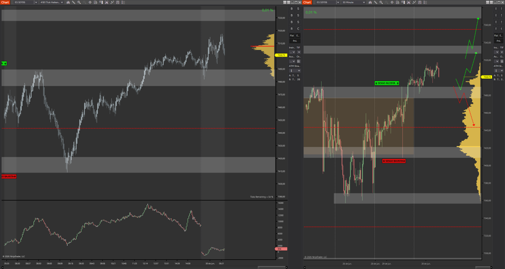
Task: Select green SESGO ALCISTA label on 30 Minute chart
Action: point(387,84)
